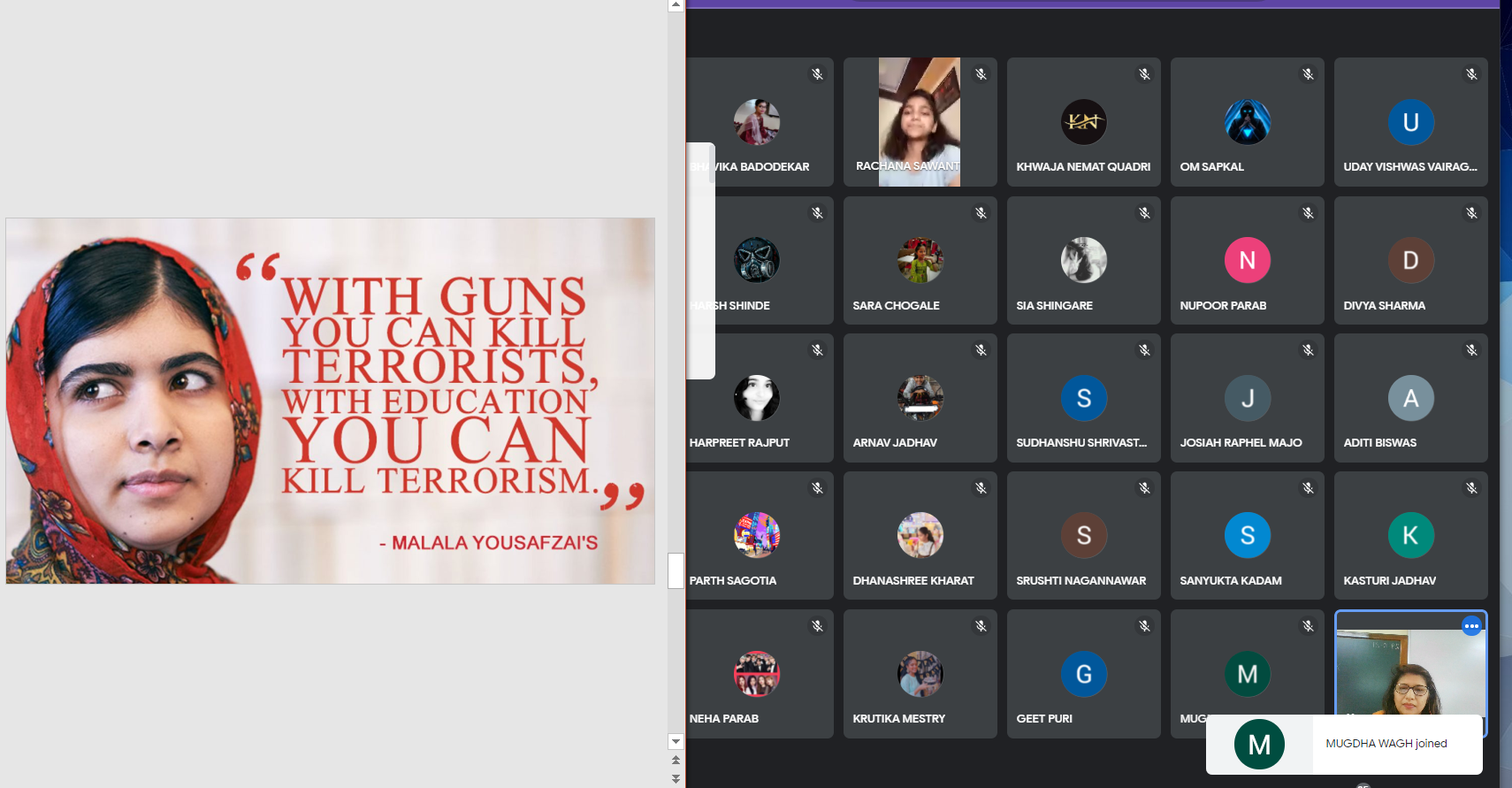Select the Sara Chogale participant tile
1512x788 pixels.
920,260
